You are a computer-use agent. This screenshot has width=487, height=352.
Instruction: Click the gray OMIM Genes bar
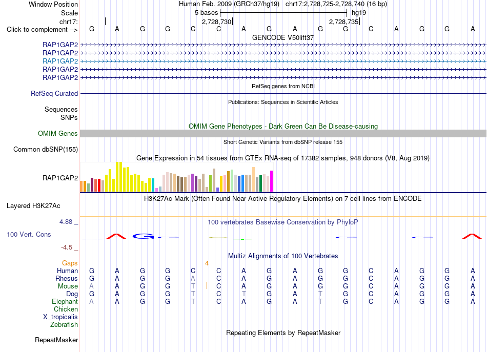[x=283, y=134]
